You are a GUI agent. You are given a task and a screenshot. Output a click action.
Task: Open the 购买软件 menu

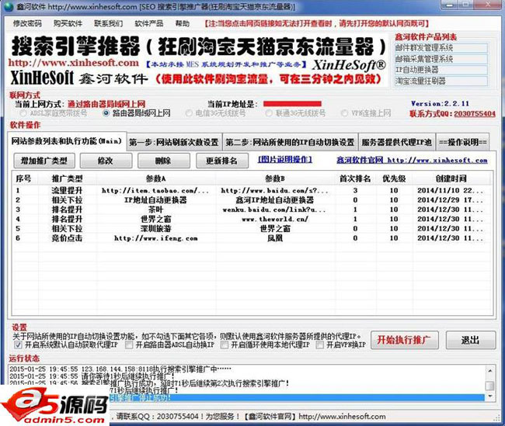68,23
